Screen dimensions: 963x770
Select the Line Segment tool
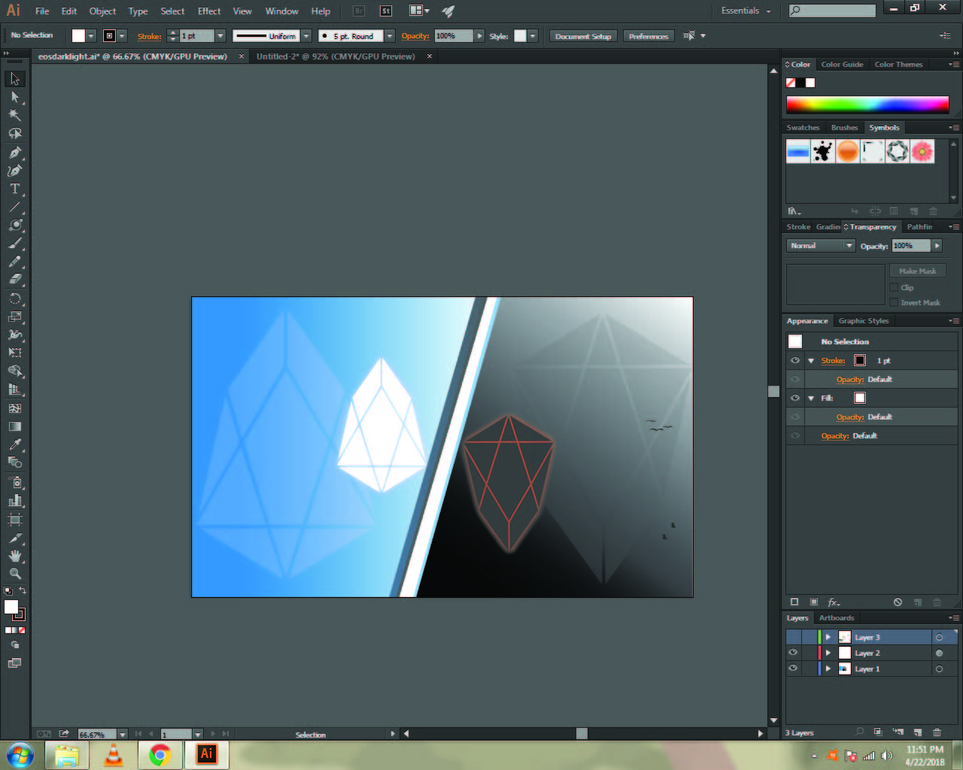click(15, 207)
